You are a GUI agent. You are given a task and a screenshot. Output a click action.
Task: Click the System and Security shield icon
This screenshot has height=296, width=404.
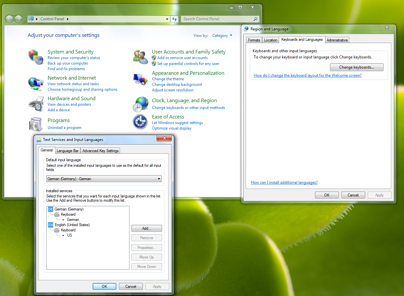click(x=36, y=57)
